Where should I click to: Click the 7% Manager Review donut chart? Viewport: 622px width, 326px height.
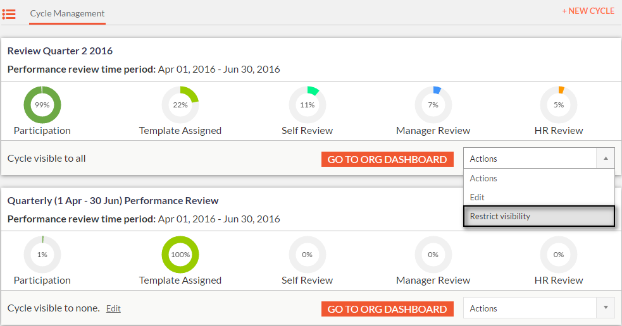[433, 105]
